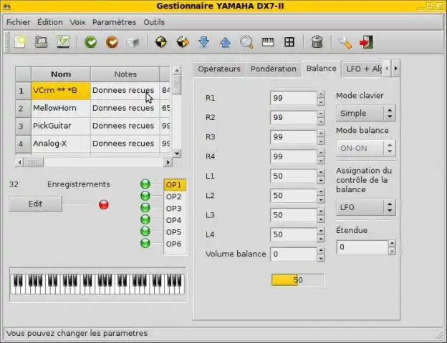Switch to the Pondération tab
Image resolution: width=447 pixels, height=343 pixels.
click(274, 69)
